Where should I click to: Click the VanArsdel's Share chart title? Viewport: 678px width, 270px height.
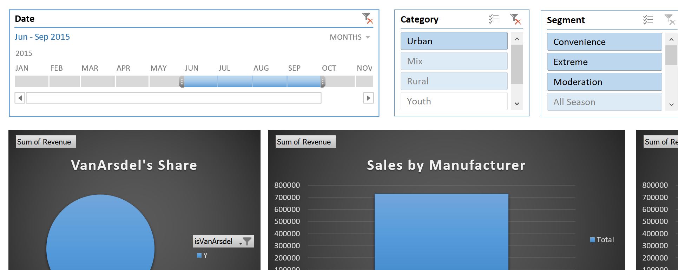click(134, 165)
